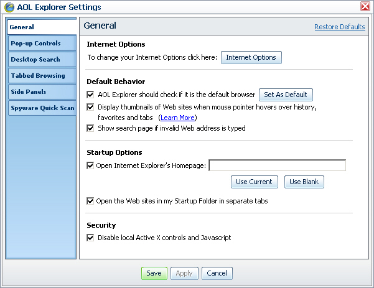This screenshot has height=288, width=374.
Task: Toggle Show search page if invalid address
Action: click(x=90, y=128)
